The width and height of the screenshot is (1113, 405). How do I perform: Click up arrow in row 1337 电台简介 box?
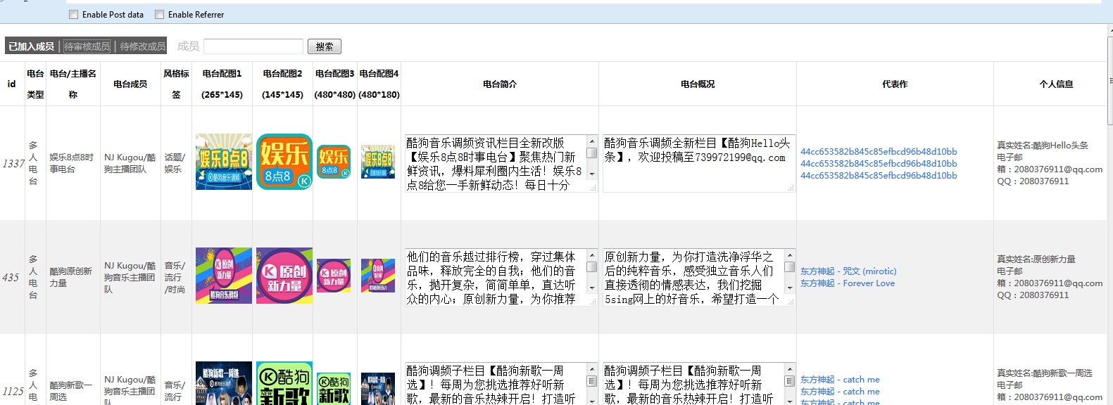(x=592, y=141)
